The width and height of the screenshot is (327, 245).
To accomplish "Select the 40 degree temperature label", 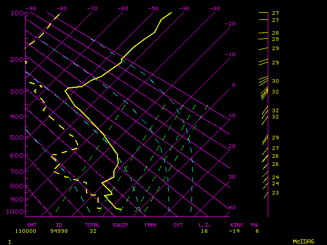I will (232, 208).
